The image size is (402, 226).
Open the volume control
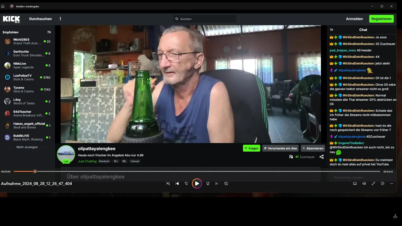(364, 184)
